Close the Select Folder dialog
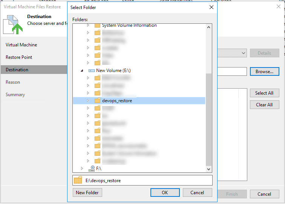The width and height of the screenshot is (285, 204). [211, 7]
